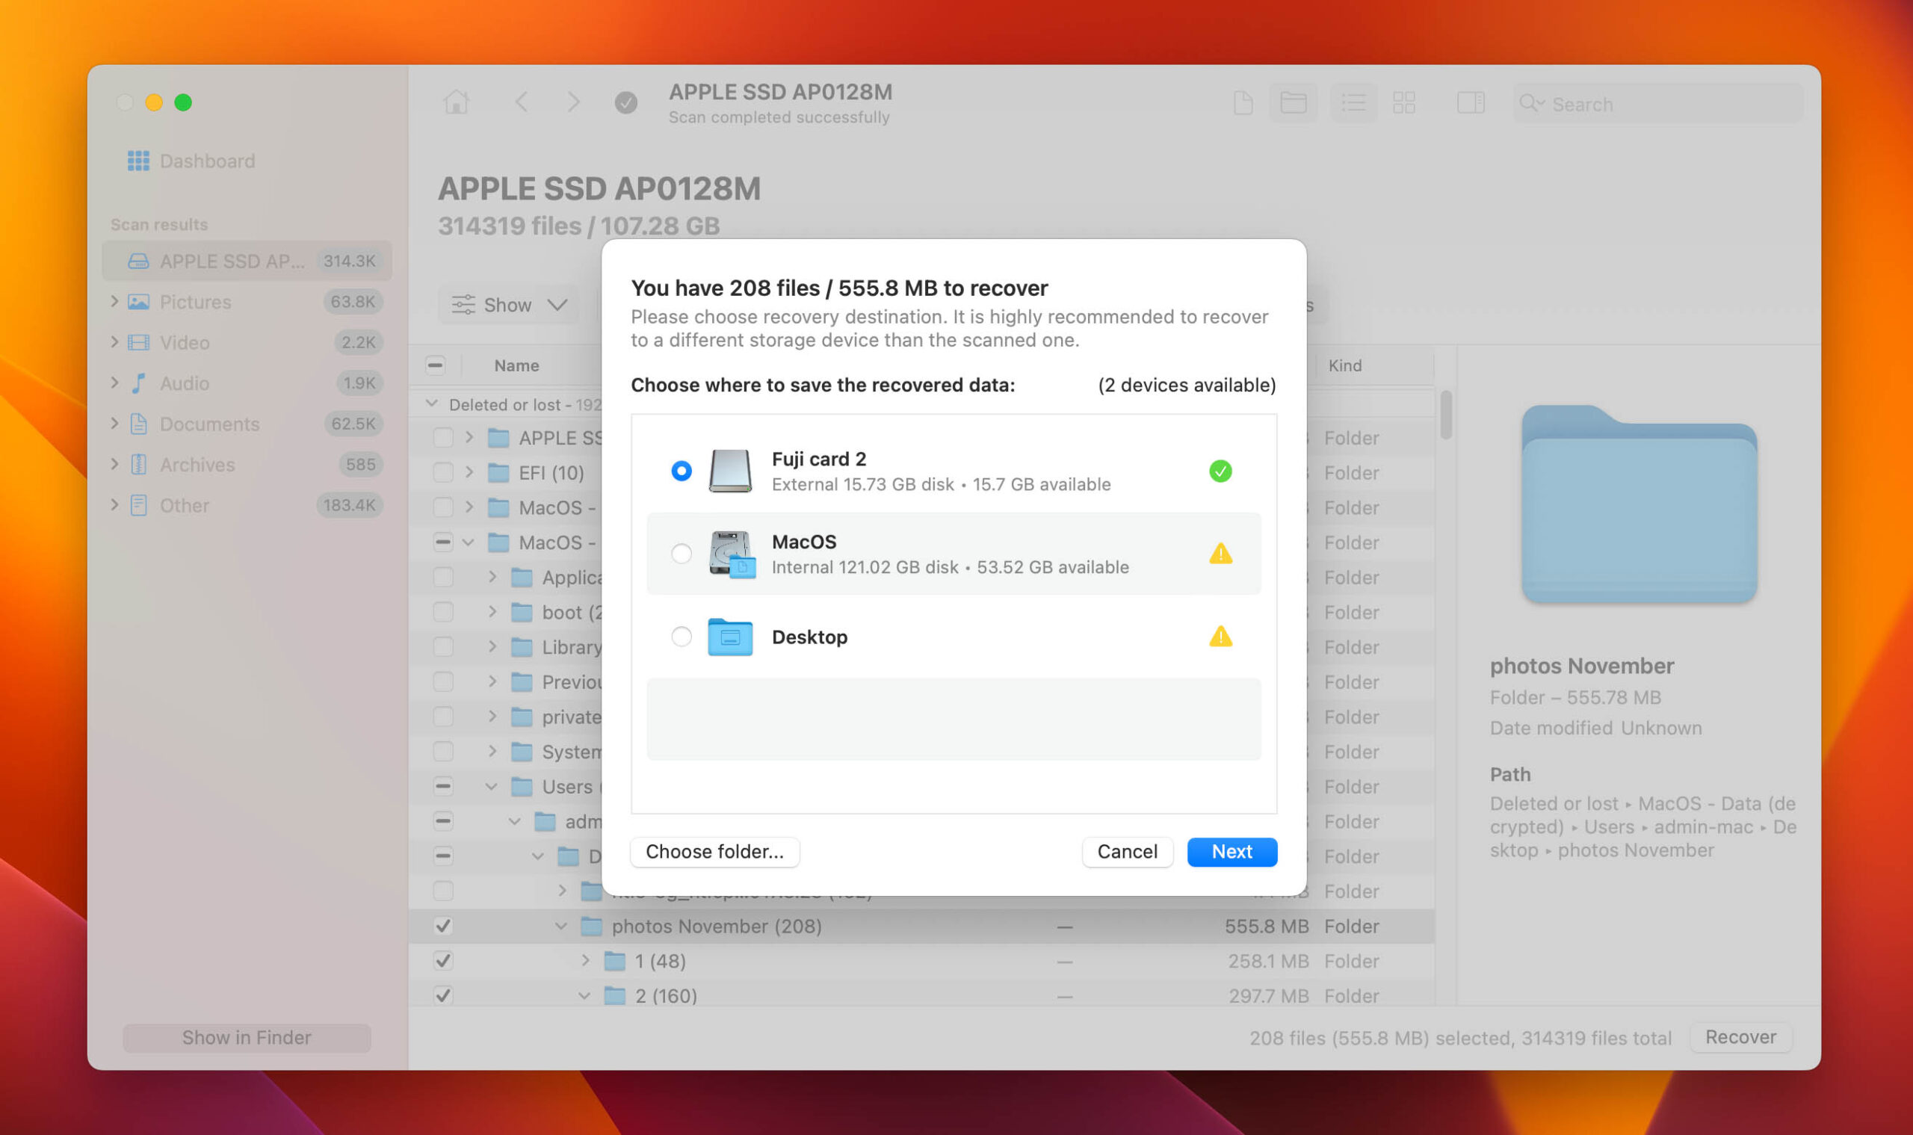This screenshot has width=1913, height=1135.
Task: Click the 314.3K badge in sidebar
Action: point(350,261)
